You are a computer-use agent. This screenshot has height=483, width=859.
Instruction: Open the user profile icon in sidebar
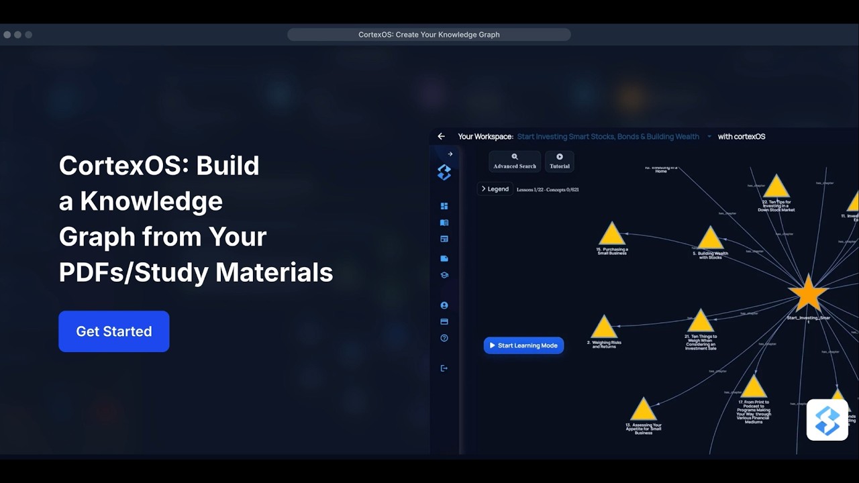[x=444, y=305]
